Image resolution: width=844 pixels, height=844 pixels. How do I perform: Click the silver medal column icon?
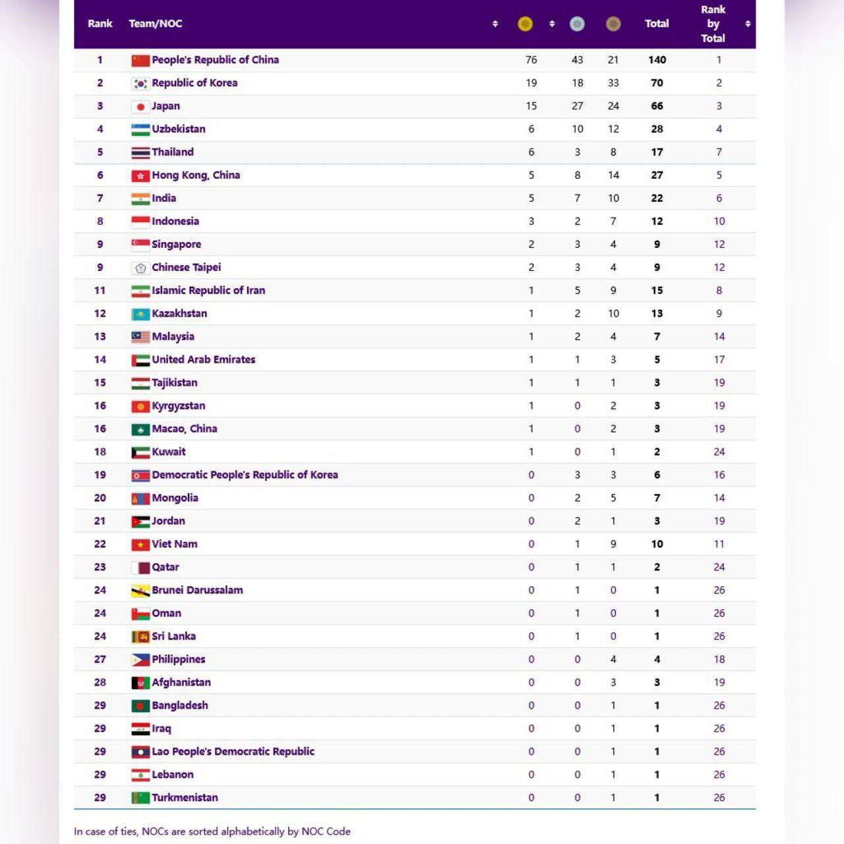coord(577,24)
